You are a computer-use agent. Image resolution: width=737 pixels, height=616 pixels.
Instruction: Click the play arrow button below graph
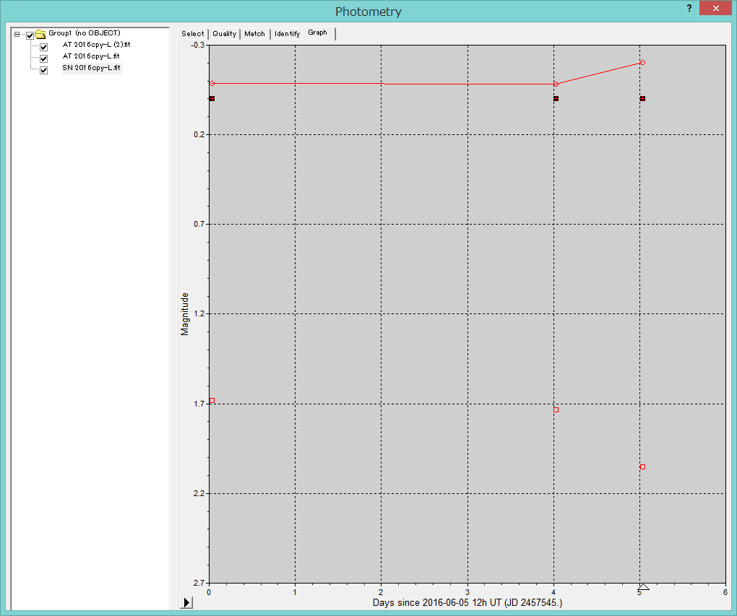tap(186, 602)
